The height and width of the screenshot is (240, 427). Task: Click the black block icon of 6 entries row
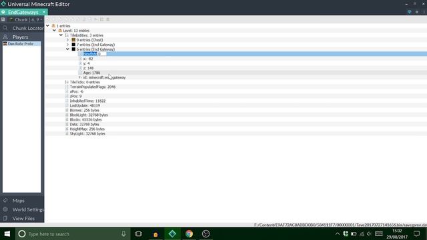point(73,49)
